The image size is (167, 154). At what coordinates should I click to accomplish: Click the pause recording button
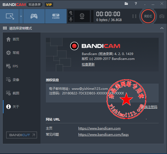pyautogui.click(x=134, y=16)
